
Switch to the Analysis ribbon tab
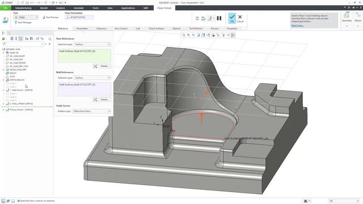pos(61,8)
